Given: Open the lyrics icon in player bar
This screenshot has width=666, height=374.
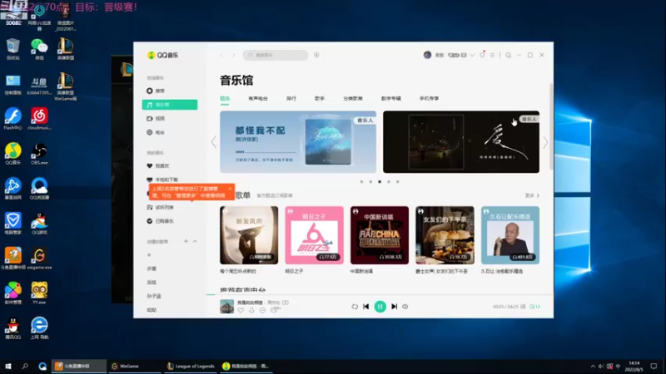Looking at the screenshot, I should (523, 307).
